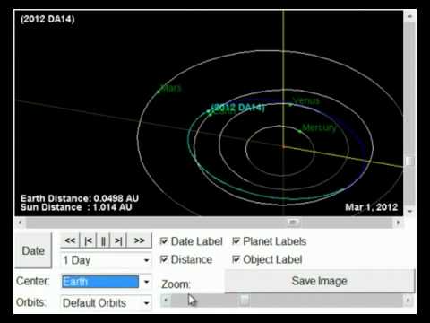
Task: Toggle the Date Label checkbox
Action: (x=164, y=241)
